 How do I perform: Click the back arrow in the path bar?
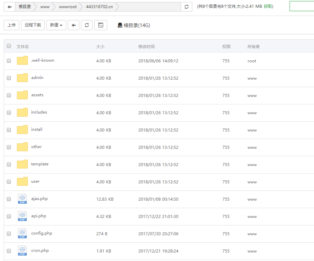coord(9,7)
